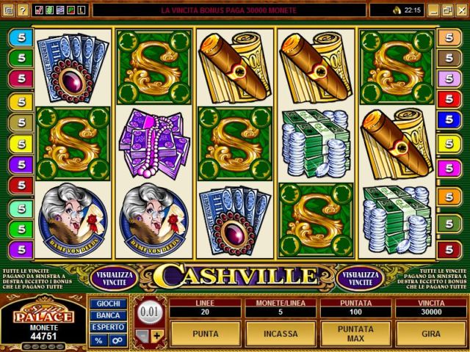Open the menu icon beside help

[8, 10]
